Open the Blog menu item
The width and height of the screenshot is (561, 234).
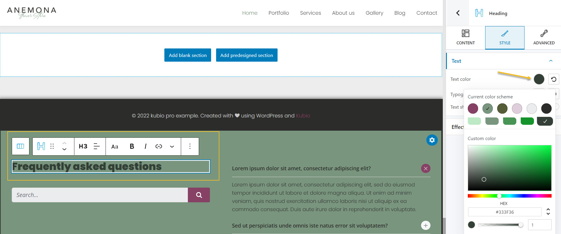point(400,13)
